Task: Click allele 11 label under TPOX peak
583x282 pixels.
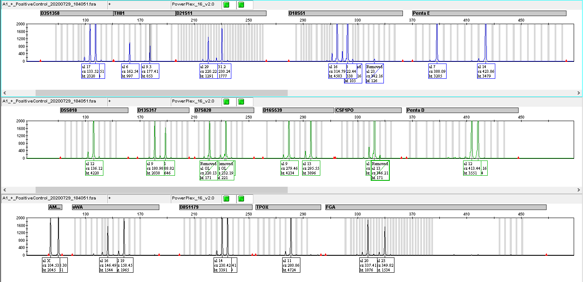Action: [291, 265]
